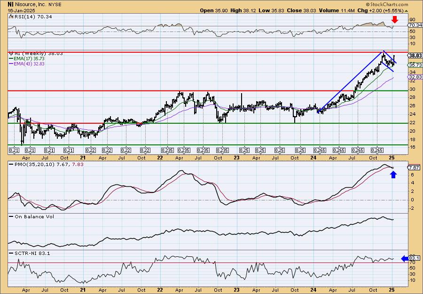Select the EMA(17) 35.73 legend entry
The image size is (423, 294).
(x=30, y=59)
